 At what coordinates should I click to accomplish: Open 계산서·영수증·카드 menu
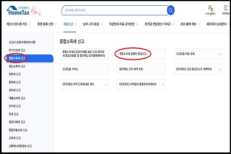[x=17, y=24]
